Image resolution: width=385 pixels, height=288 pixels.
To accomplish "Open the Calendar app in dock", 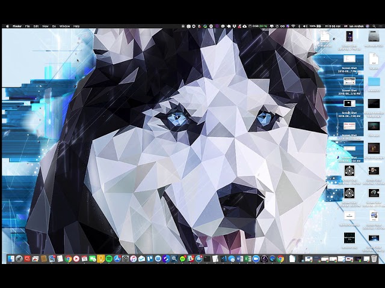I will coord(84,259).
